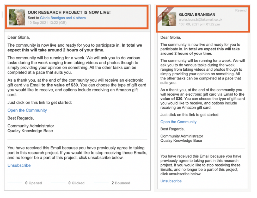Click 'Community Administrator' signature in the left email
Screen dimensions: 257x198
(31, 126)
